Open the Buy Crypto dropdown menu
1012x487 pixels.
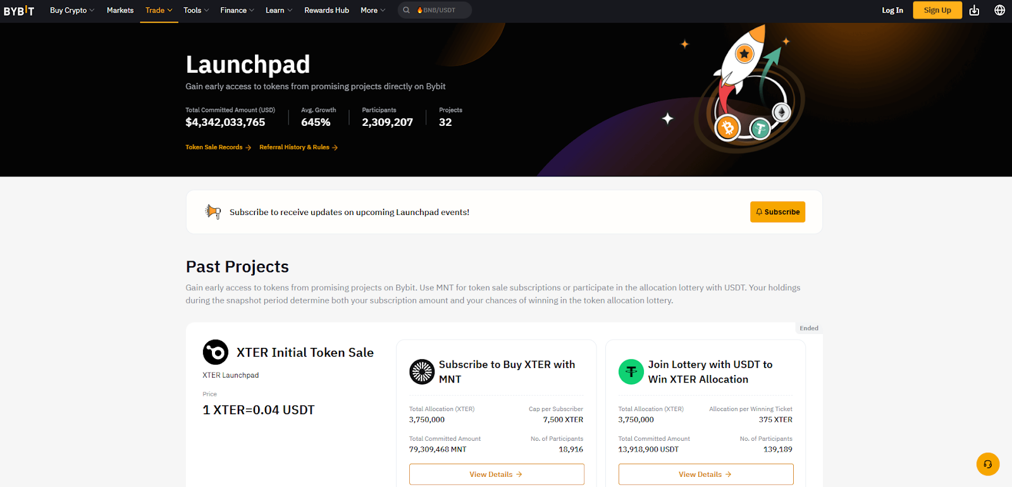[72, 10]
